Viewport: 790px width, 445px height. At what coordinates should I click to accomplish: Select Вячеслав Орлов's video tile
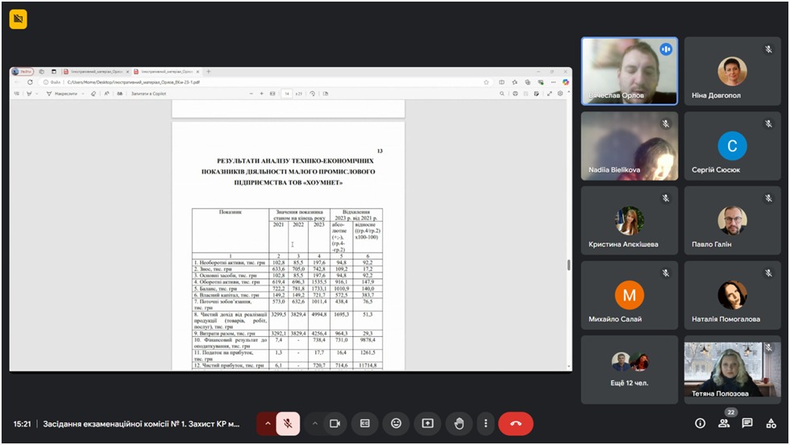click(x=630, y=71)
